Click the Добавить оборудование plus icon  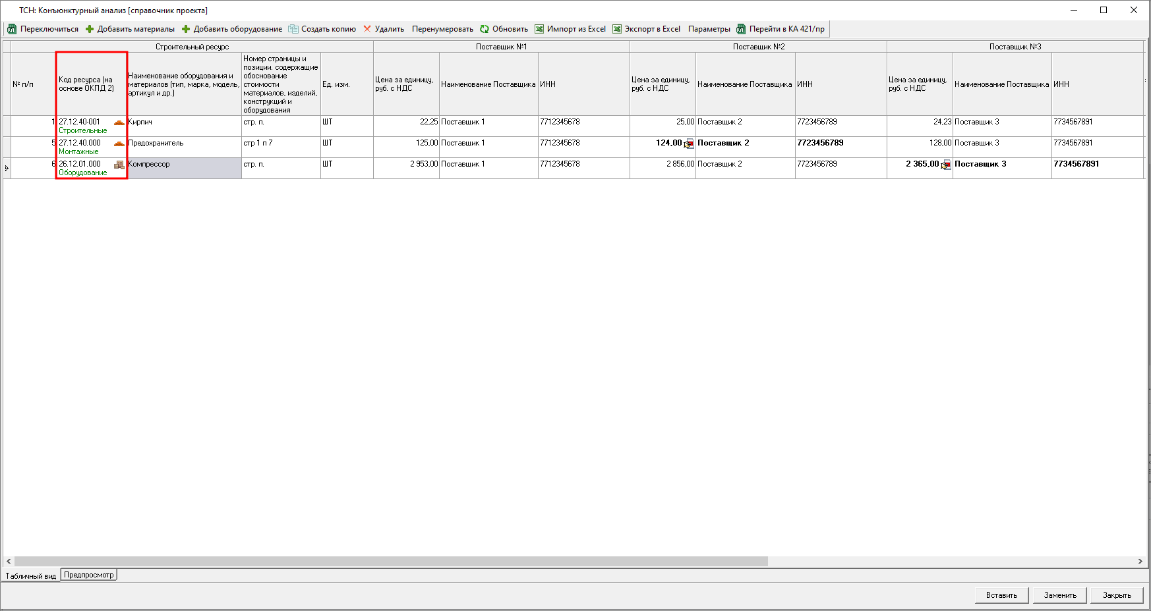[186, 29]
